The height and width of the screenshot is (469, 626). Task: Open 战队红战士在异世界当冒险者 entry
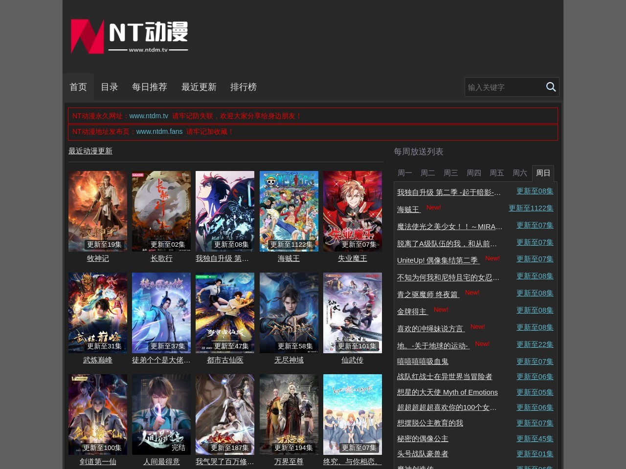coord(445,377)
